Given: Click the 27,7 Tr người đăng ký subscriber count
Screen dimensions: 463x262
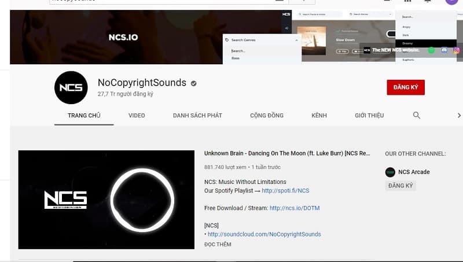Looking at the screenshot, I should 126,94.
